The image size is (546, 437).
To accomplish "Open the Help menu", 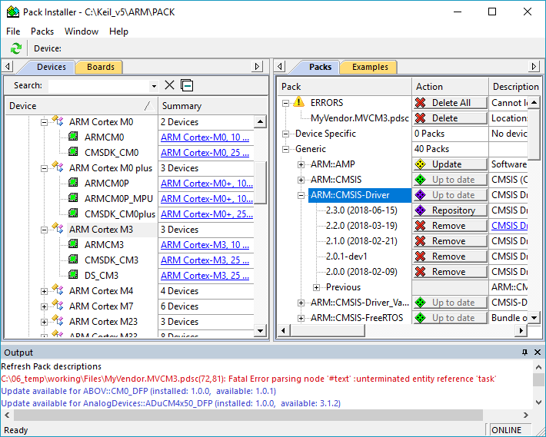I will [118, 31].
